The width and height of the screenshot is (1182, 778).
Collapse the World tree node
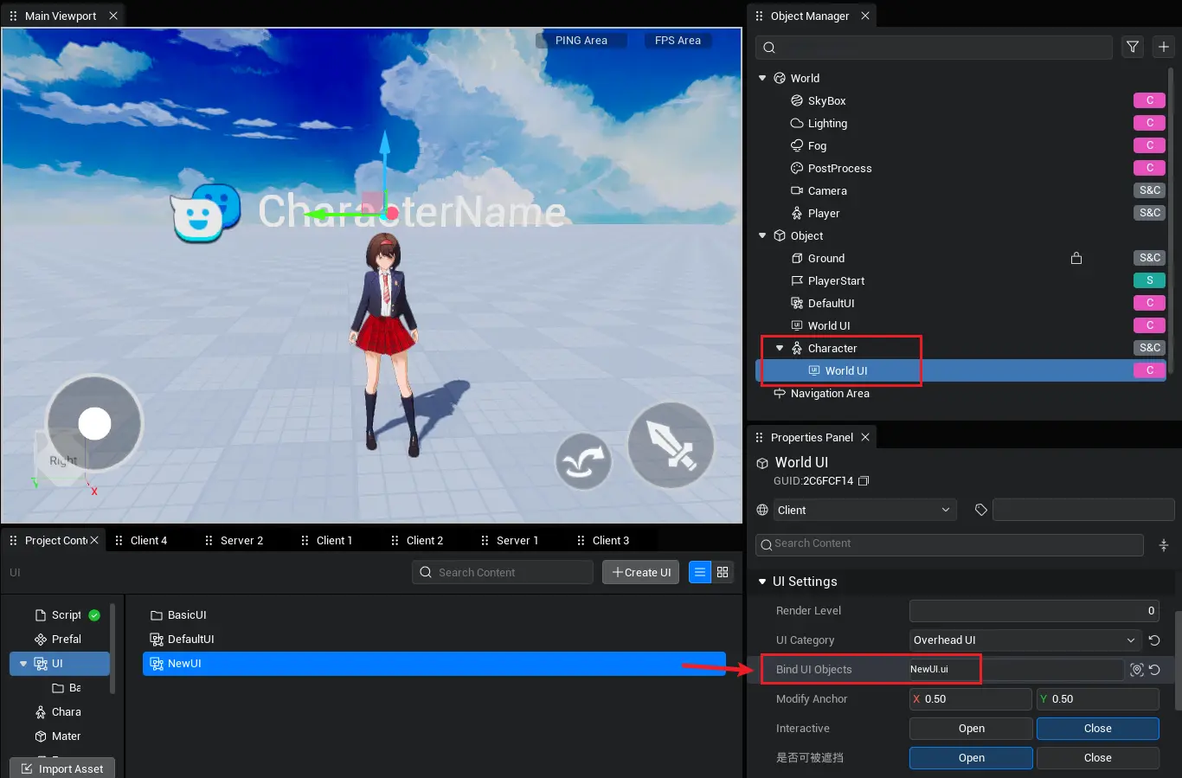tap(762, 78)
